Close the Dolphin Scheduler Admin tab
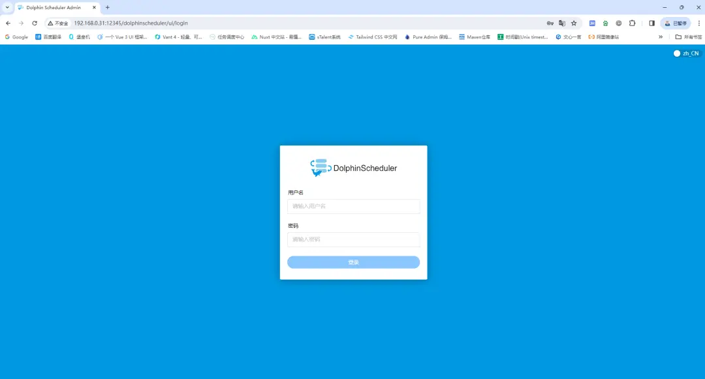The image size is (705, 379). click(94, 8)
